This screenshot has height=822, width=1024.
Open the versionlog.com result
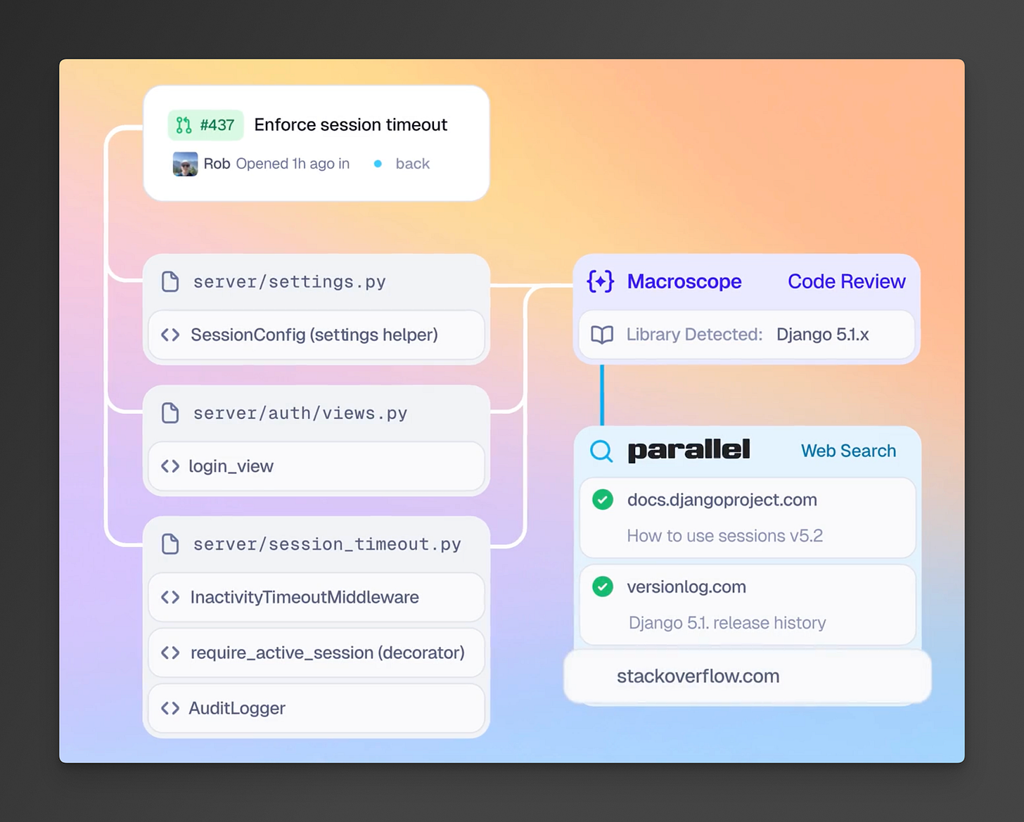tap(748, 605)
